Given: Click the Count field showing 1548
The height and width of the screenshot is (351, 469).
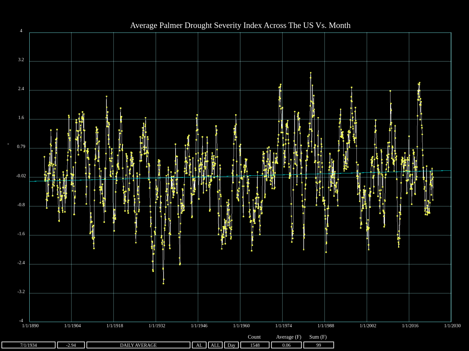Looking at the screenshot, I should click(255, 345).
